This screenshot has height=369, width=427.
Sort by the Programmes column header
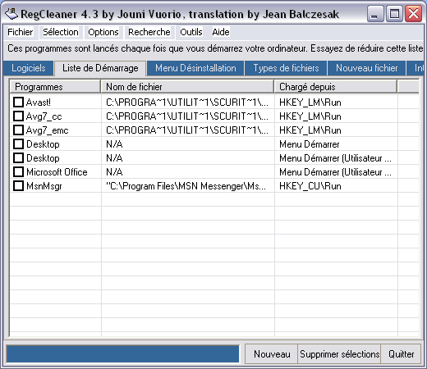coord(55,87)
